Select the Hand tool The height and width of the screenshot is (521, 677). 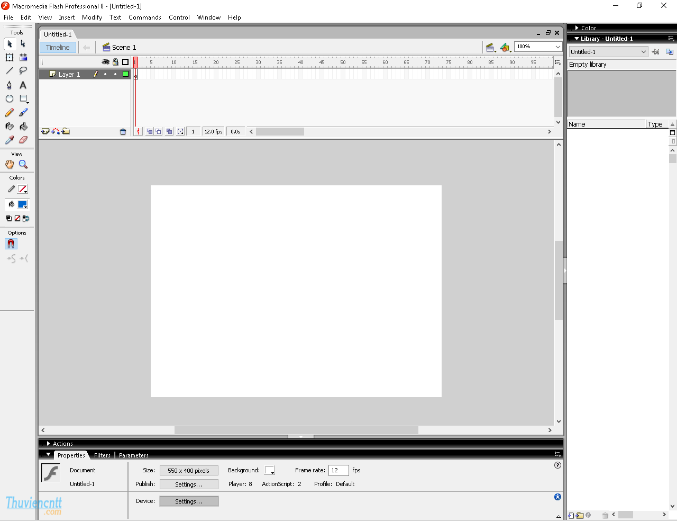[10, 164]
